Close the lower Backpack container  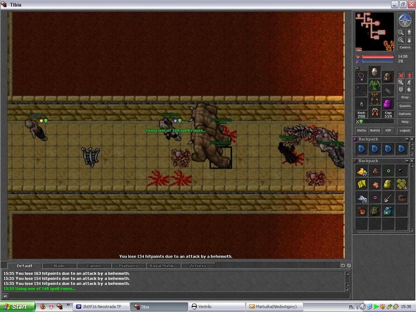coord(412,161)
